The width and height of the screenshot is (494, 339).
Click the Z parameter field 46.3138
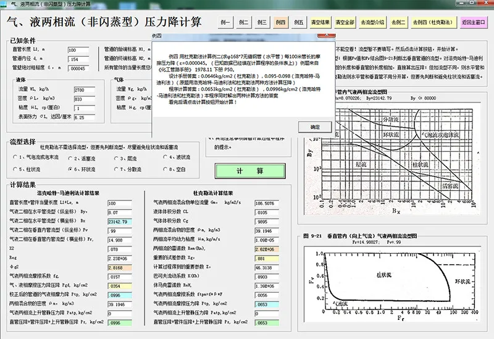[267, 268]
